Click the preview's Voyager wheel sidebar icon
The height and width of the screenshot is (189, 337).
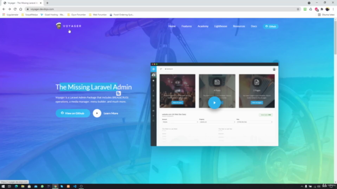153,69
